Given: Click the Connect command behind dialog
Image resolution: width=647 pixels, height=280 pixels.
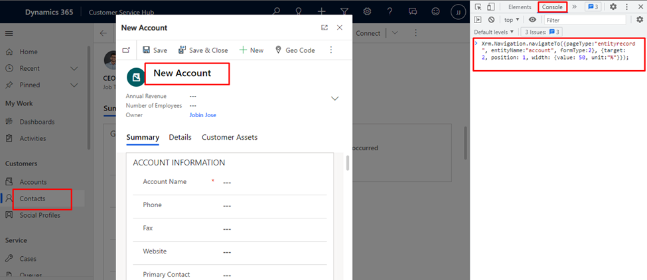Looking at the screenshot, I should tap(368, 33).
